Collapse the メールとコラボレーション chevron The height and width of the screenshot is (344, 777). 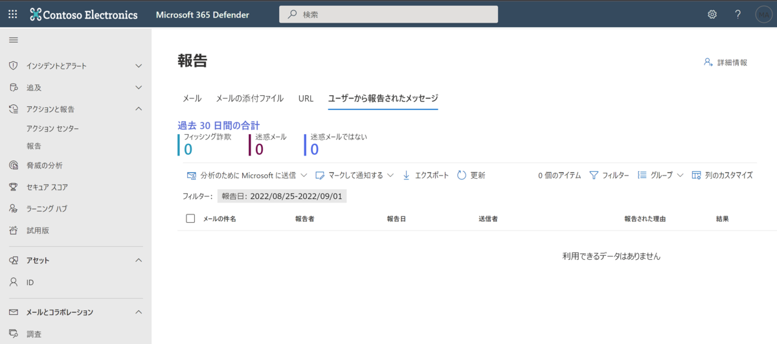pyautogui.click(x=139, y=312)
